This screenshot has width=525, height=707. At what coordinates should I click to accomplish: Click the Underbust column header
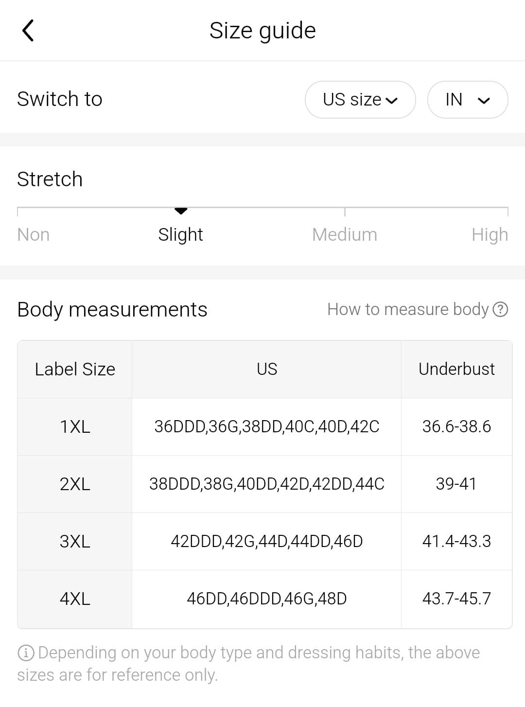click(x=456, y=369)
